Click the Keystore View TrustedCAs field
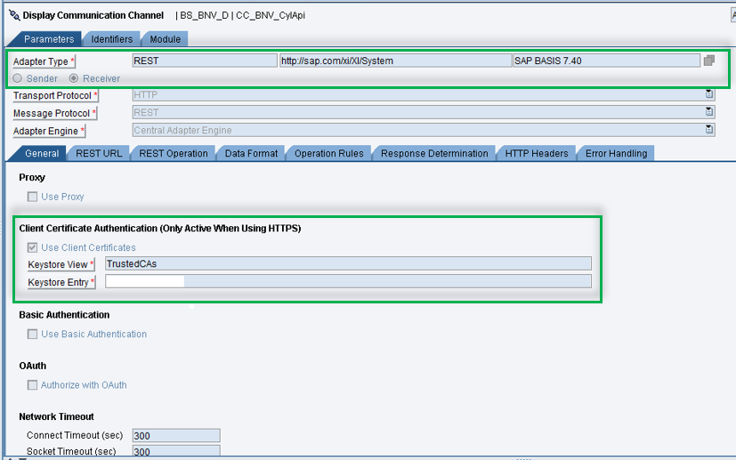Screen dimensions: 736x460 [348, 263]
